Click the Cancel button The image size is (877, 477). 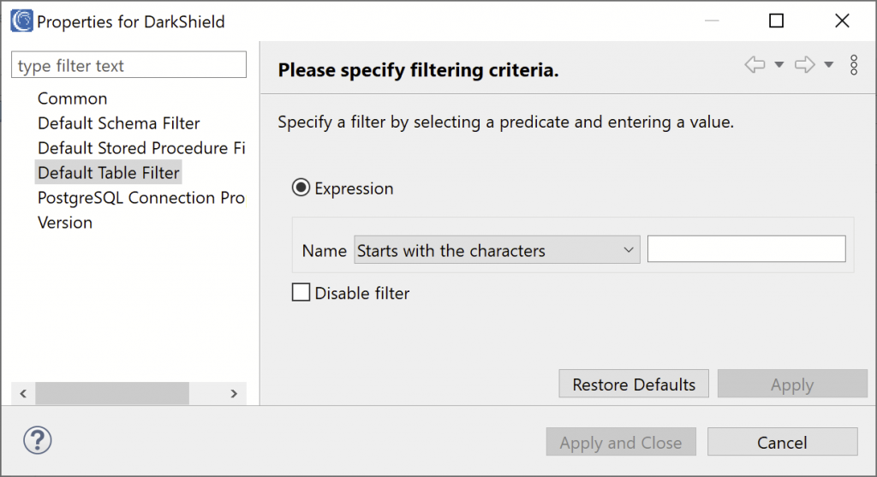783,442
